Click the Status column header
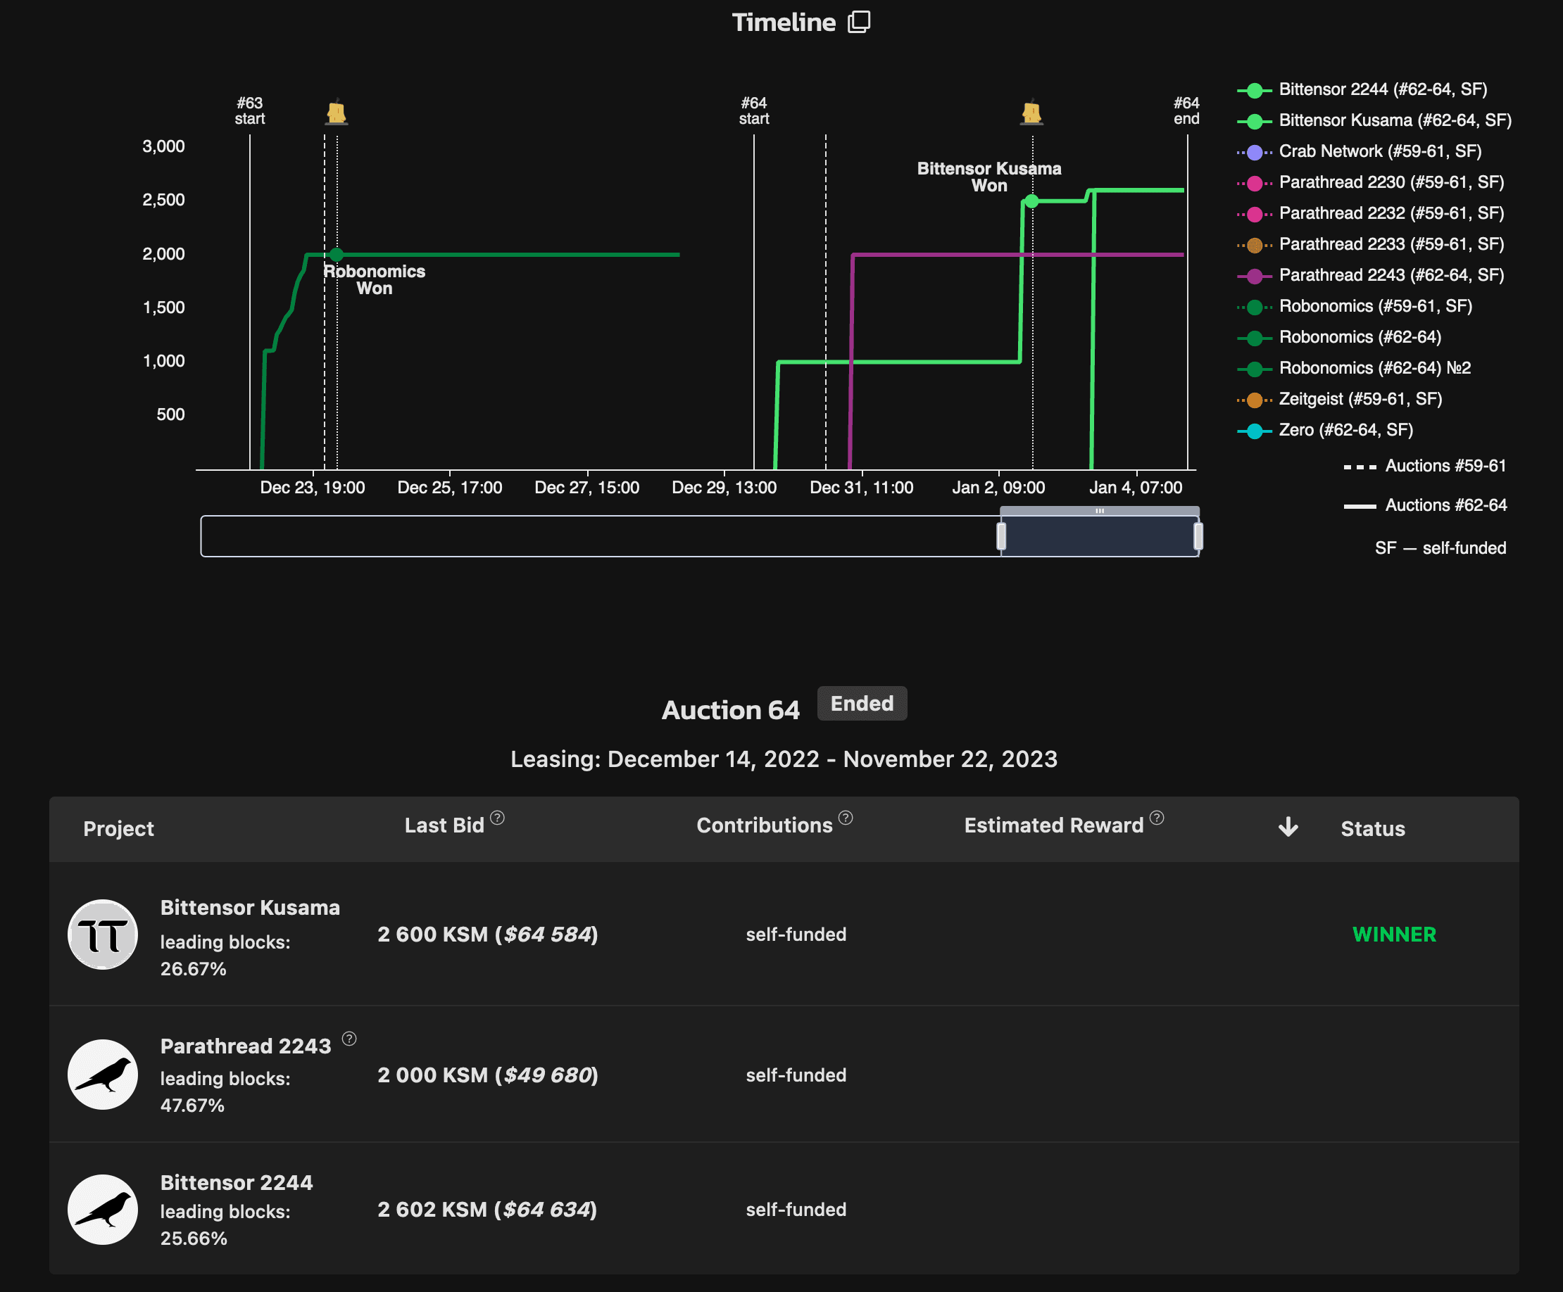This screenshot has height=1292, width=1563. coord(1373,828)
